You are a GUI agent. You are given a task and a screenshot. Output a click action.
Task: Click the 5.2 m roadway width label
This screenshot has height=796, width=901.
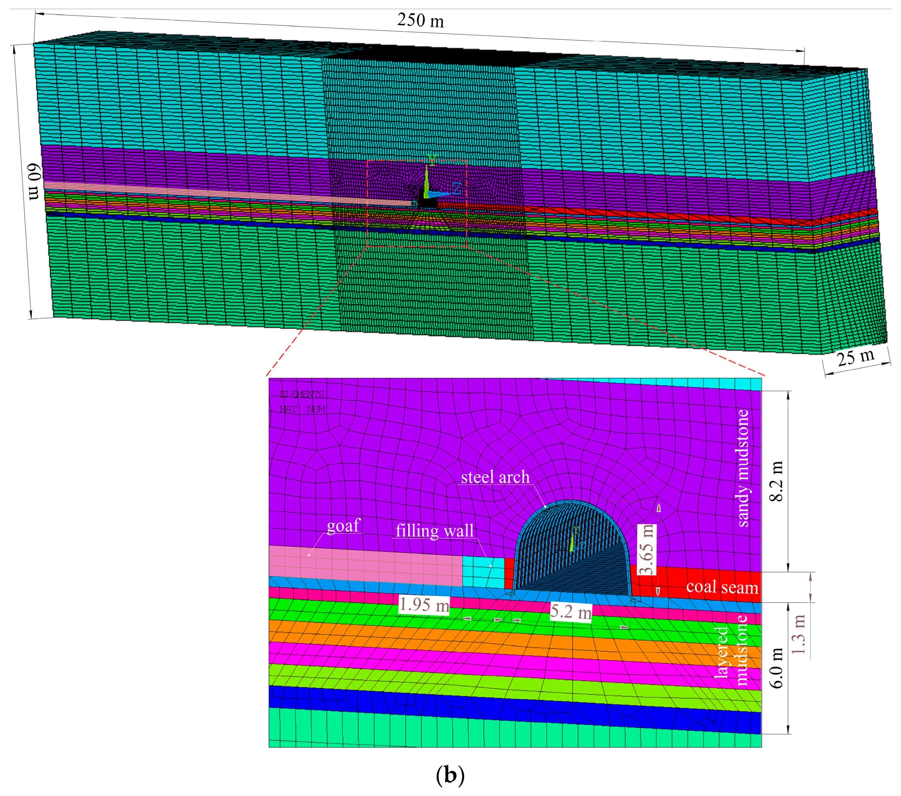571,612
